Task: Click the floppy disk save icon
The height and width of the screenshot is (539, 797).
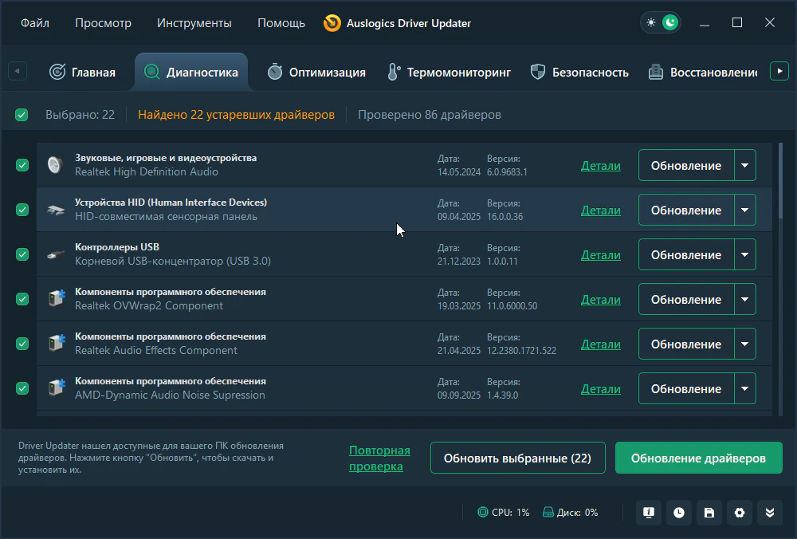Action: [709, 513]
